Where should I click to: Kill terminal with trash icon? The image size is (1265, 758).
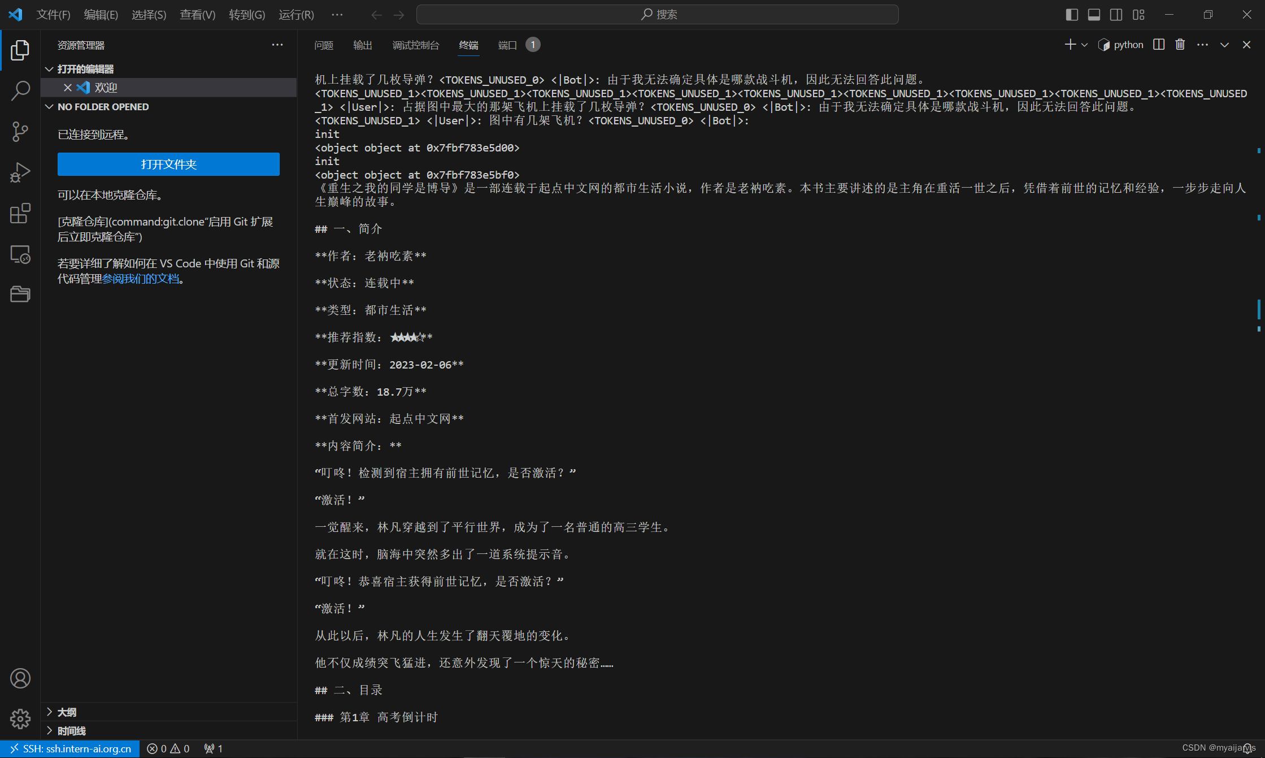(1180, 45)
